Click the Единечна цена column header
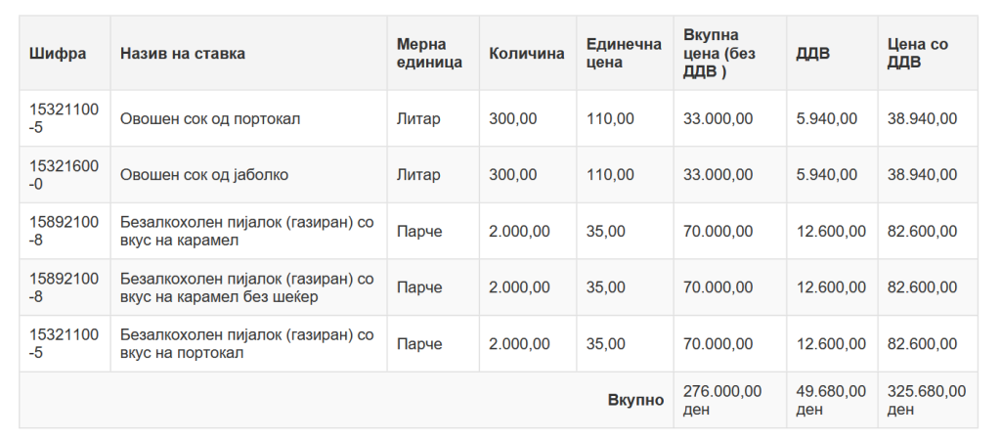 611,53
